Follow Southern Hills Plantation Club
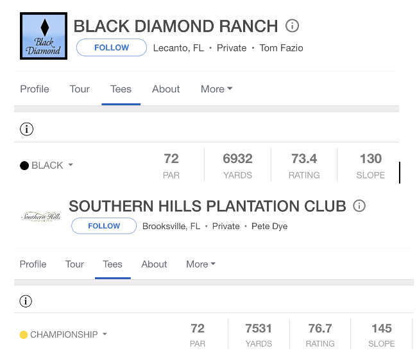 (x=104, y=226)
